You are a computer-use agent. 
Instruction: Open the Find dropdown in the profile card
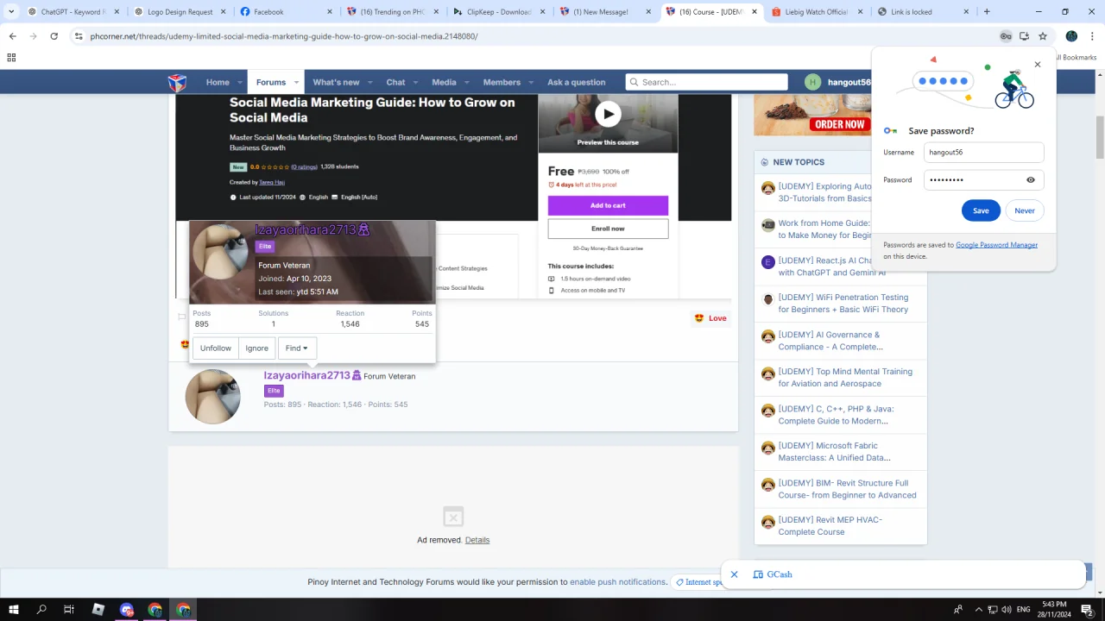point(297,348)
